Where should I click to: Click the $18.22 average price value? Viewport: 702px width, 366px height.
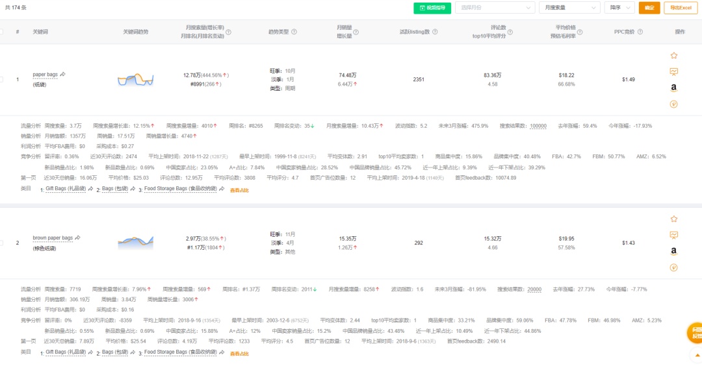point(566,75)
